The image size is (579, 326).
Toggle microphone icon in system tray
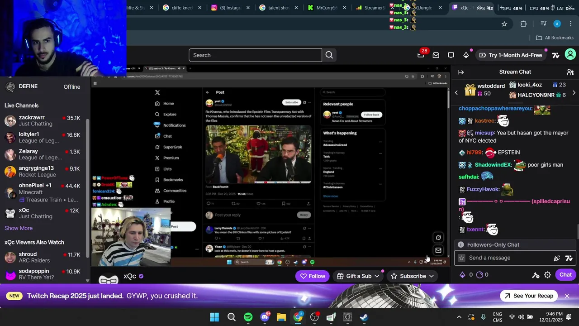pyautogui.click(x=484, y=317)
